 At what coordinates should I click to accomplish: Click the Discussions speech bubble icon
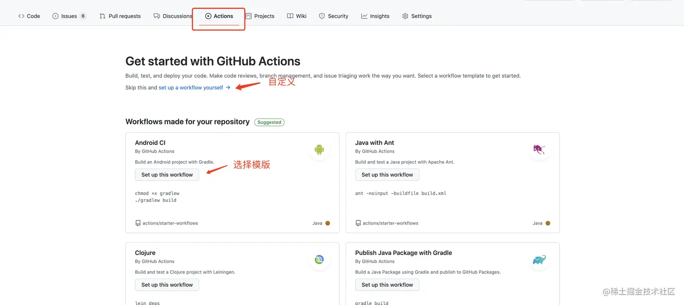pyautogui.click(x=157, y=16)
